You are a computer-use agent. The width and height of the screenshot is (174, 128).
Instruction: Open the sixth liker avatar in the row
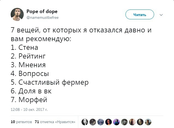(x=124, y=122)
